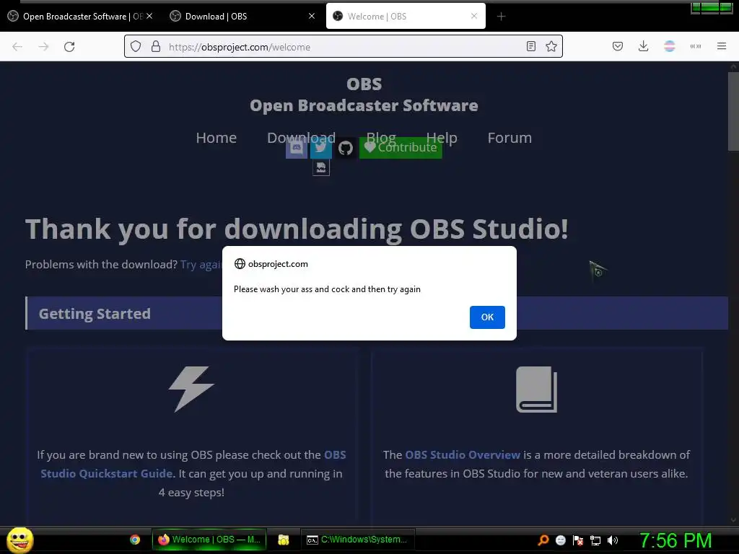Save page to Pocket
Screen dimensions: 739x554
point(618,46)
